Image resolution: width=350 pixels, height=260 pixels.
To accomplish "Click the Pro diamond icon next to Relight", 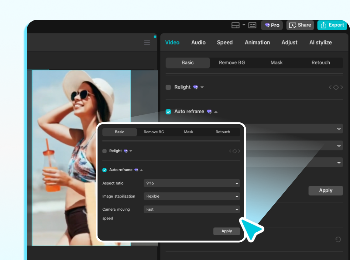I will coord(195,87).
